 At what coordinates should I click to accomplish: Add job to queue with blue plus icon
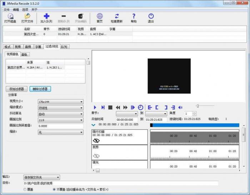(46, 16)
